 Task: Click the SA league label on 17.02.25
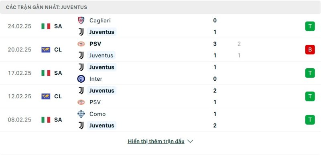(x=58, y=73)
